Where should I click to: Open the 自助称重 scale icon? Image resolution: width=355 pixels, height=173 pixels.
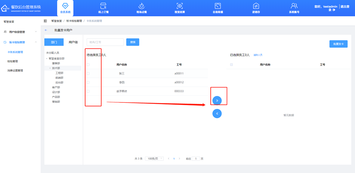click(218, 6)
